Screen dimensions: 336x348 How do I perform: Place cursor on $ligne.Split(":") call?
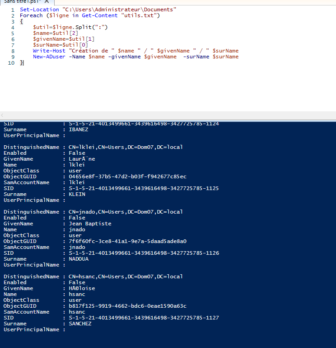pyautogui.click(x=80, y=27)
